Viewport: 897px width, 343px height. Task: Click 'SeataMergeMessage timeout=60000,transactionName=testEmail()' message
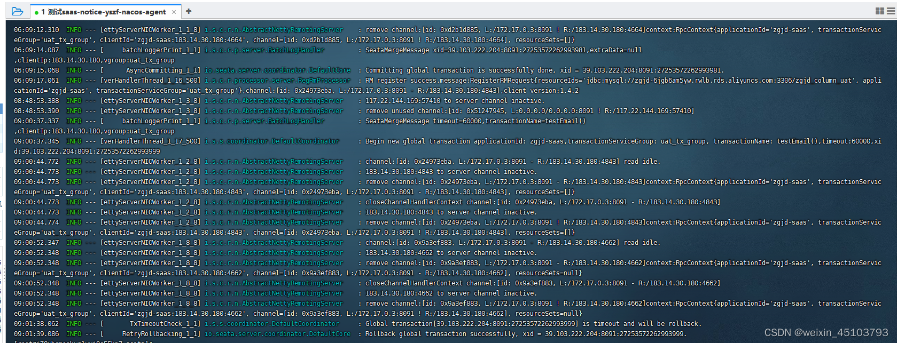point(475,121)
